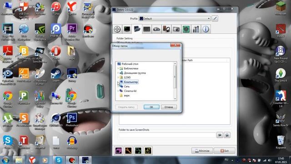Select Cinema 4d in folder tree
The image size is (291, 164).
pos(130,91)
